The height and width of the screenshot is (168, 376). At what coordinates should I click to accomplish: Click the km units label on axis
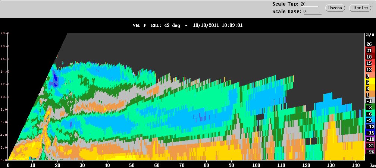[372, 165]
